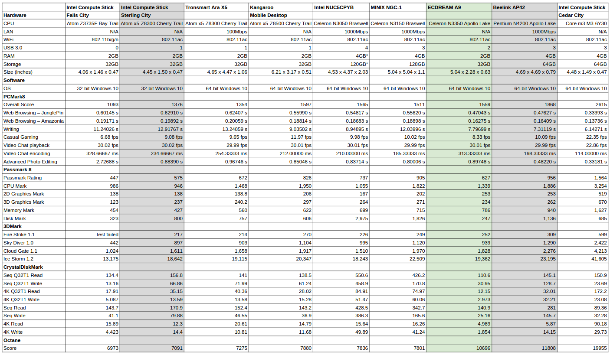
Task: Select the overall score '2615' cell
Action: 582,104
